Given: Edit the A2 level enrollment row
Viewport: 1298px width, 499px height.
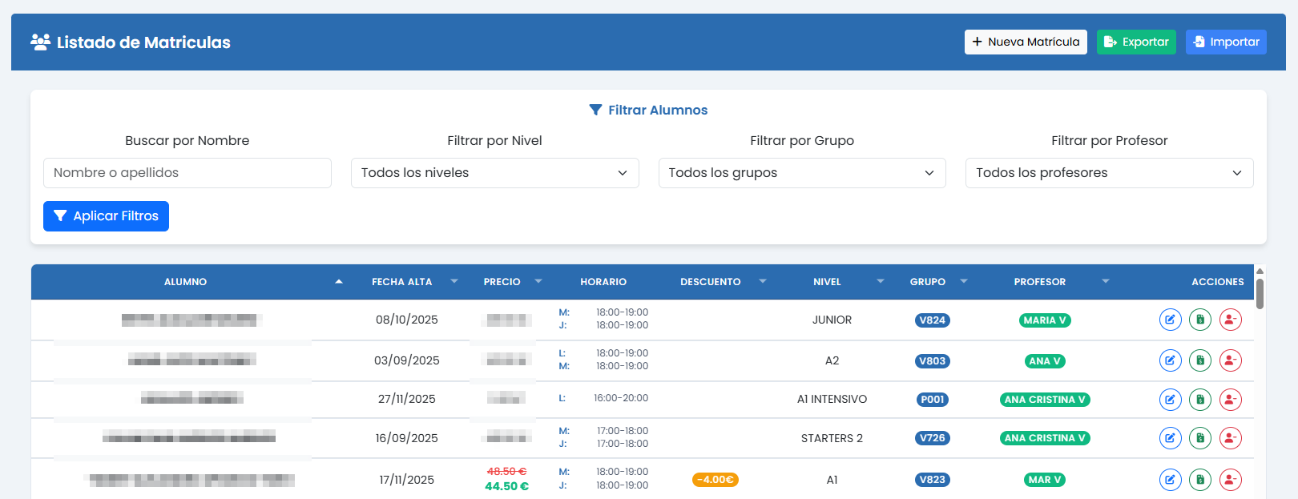Looking at the screenshot, I should 1170,360.
